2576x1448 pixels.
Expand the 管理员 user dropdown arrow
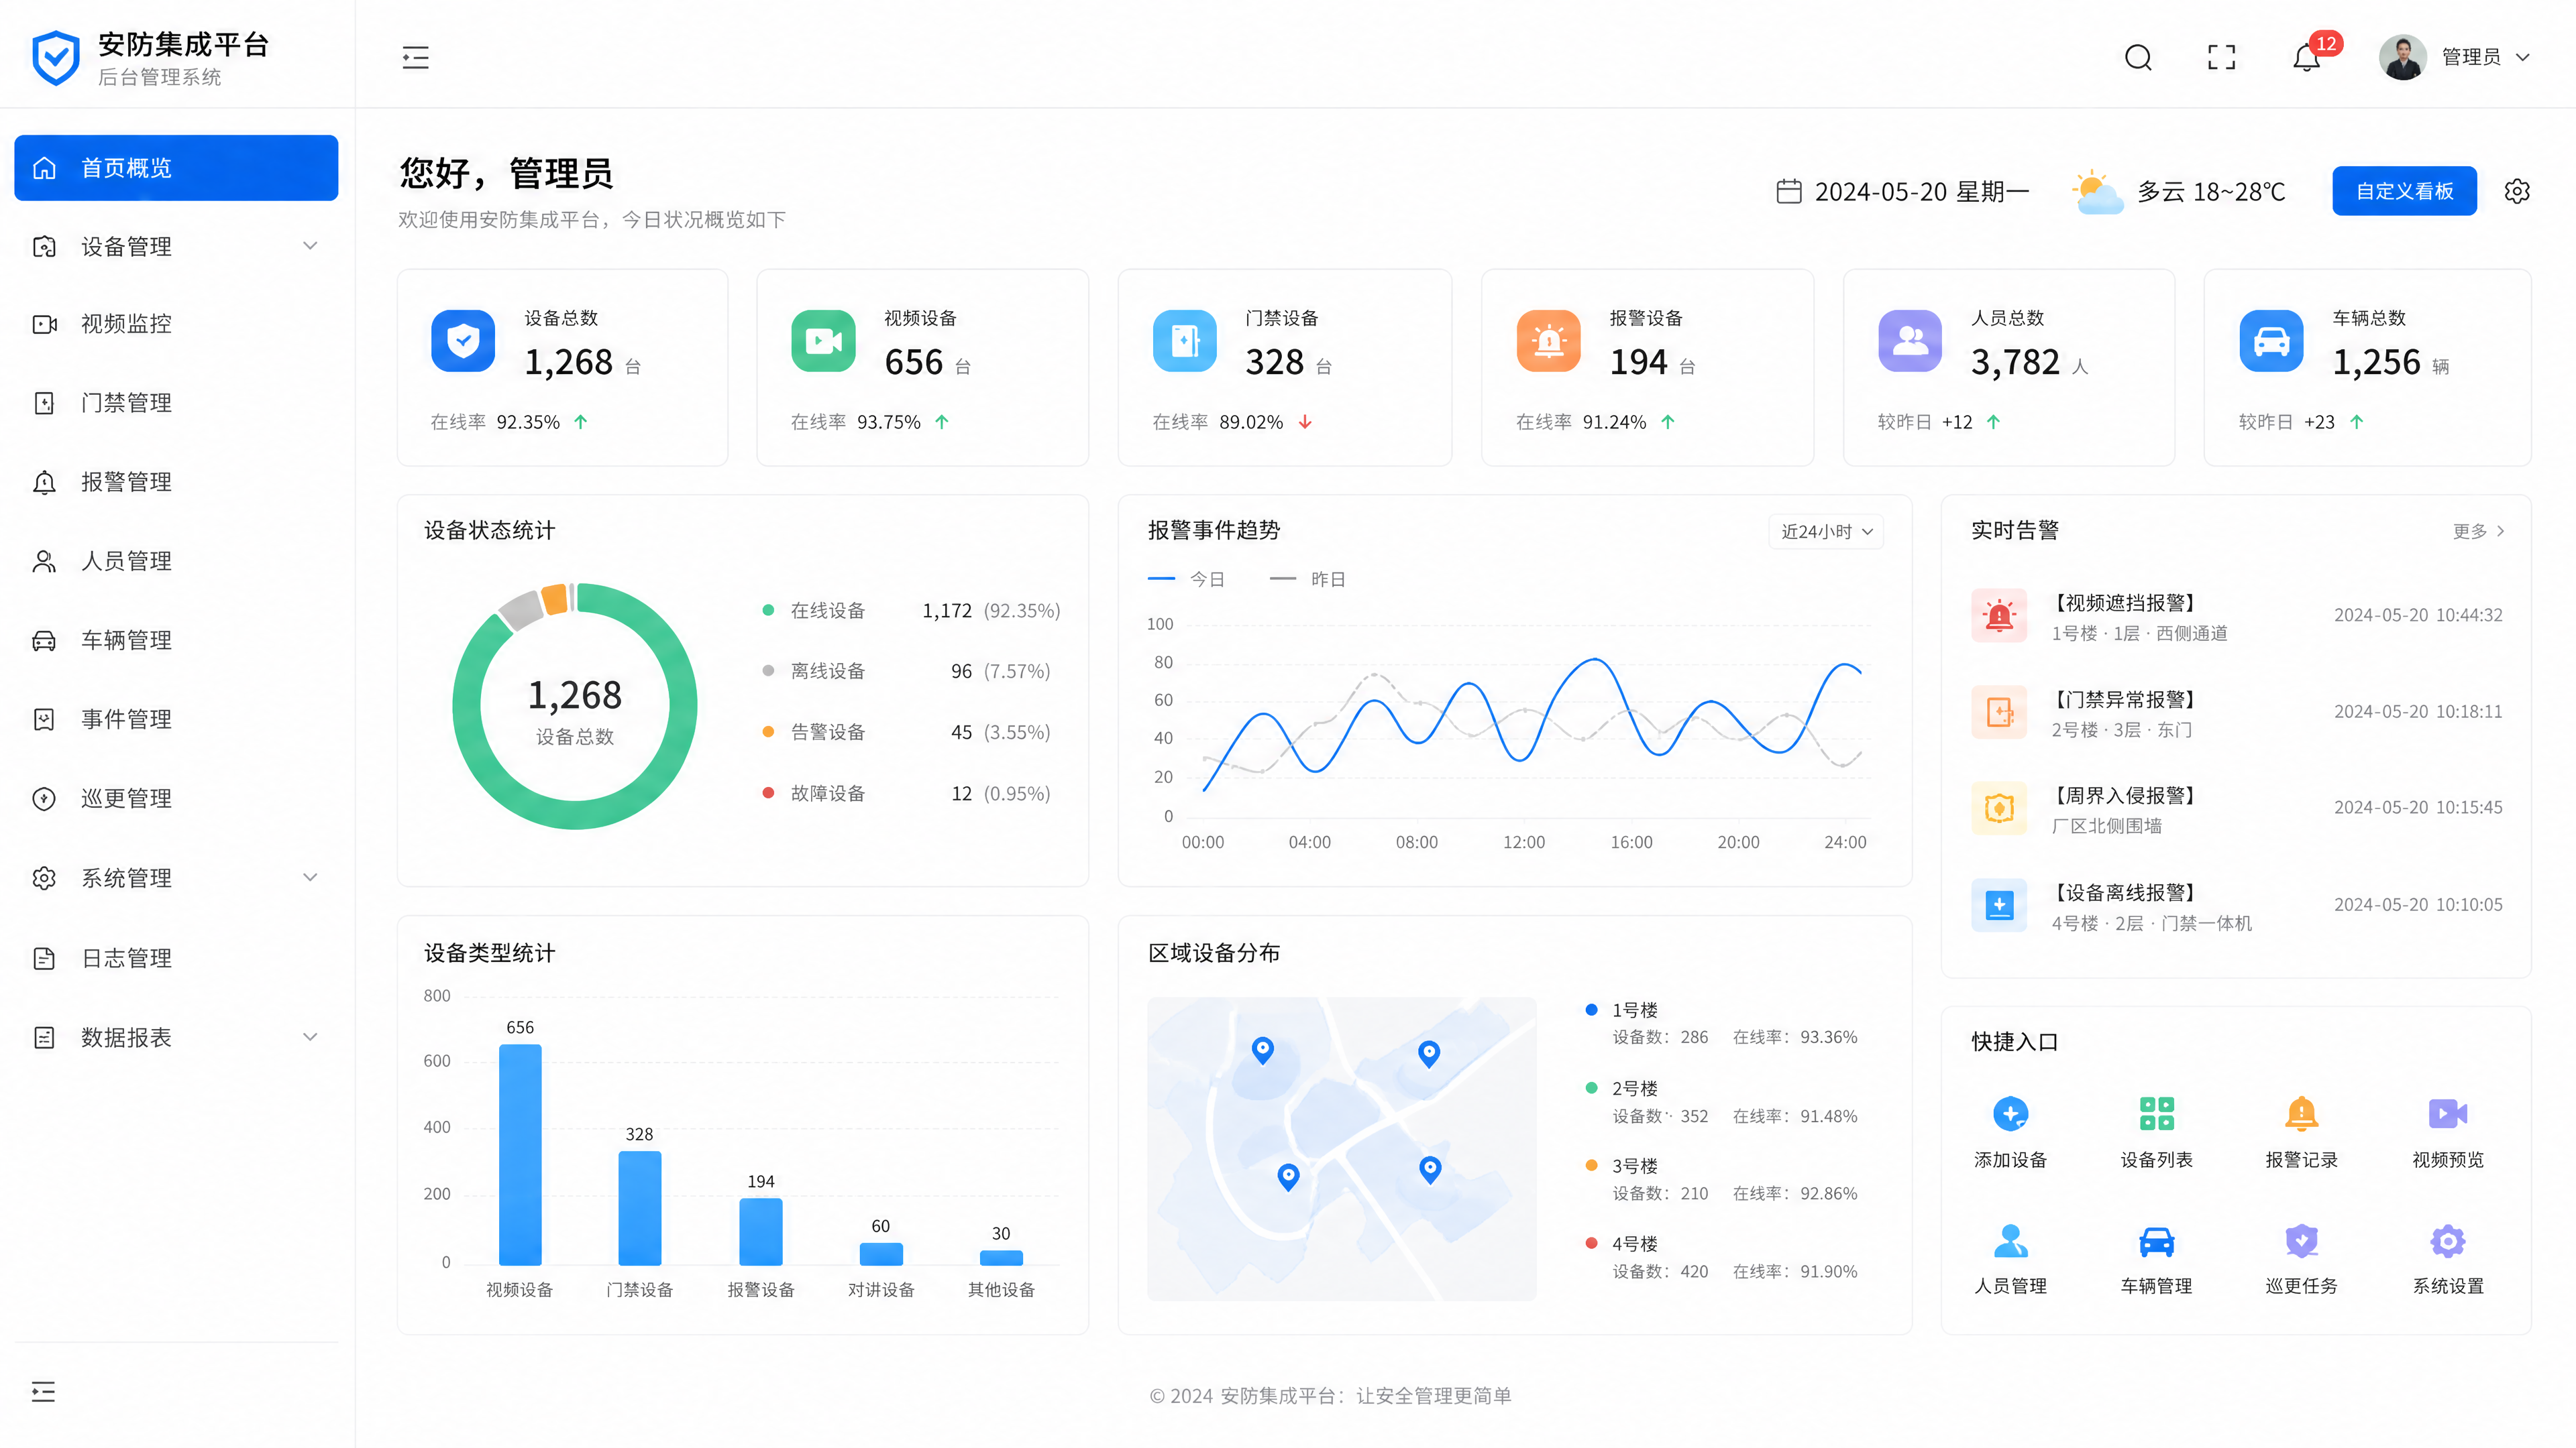tap(2523, 57)
